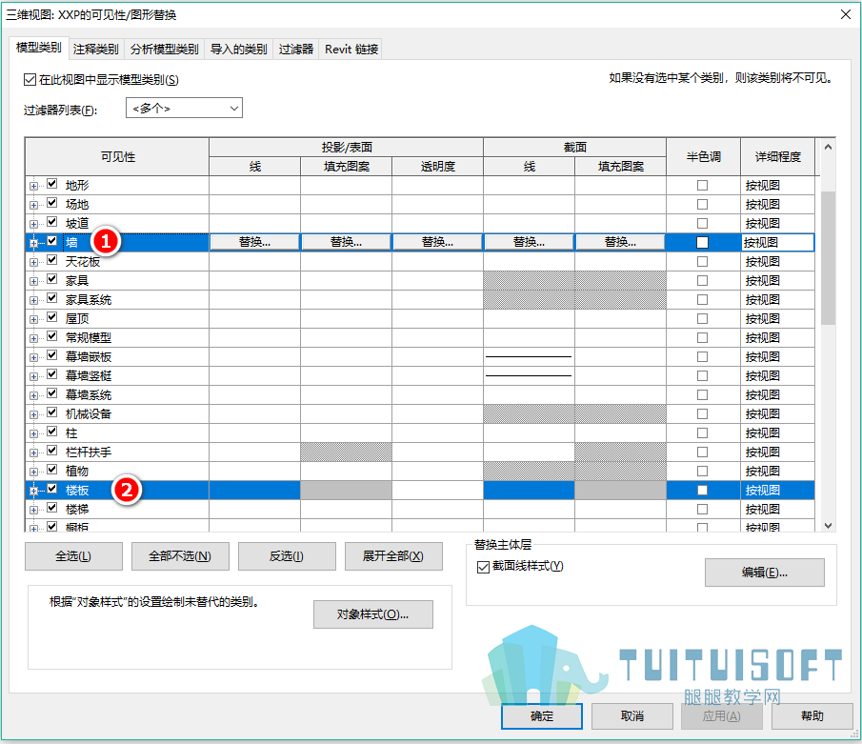Expand the 楼板 category node
This screenshot has height=744, width=862.
(x=33, y=491)
